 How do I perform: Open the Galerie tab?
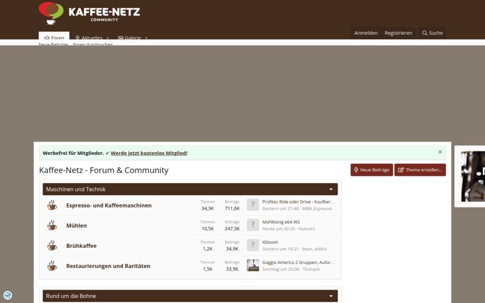pos(129,37)
